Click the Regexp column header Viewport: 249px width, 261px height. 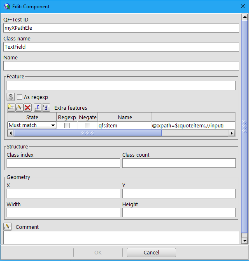(x=67, y=118)
